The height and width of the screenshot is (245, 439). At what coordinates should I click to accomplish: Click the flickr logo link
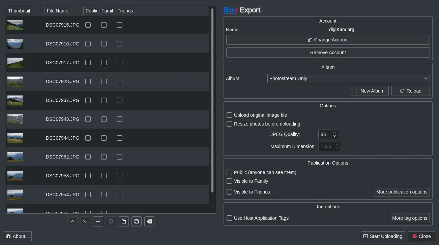click(x=231, y=10)
